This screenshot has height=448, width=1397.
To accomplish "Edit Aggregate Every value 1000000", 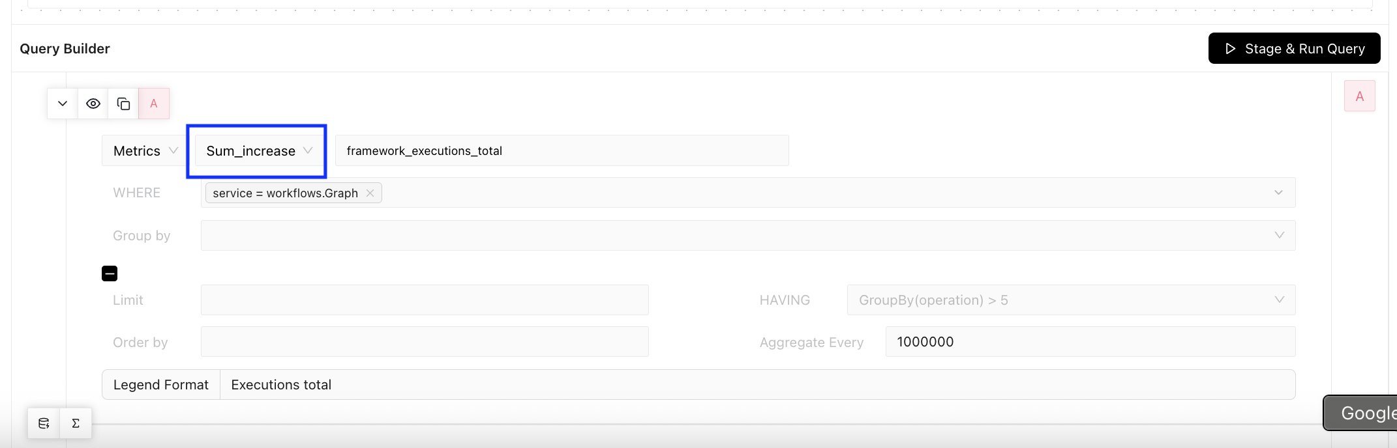I will 1090,341.
